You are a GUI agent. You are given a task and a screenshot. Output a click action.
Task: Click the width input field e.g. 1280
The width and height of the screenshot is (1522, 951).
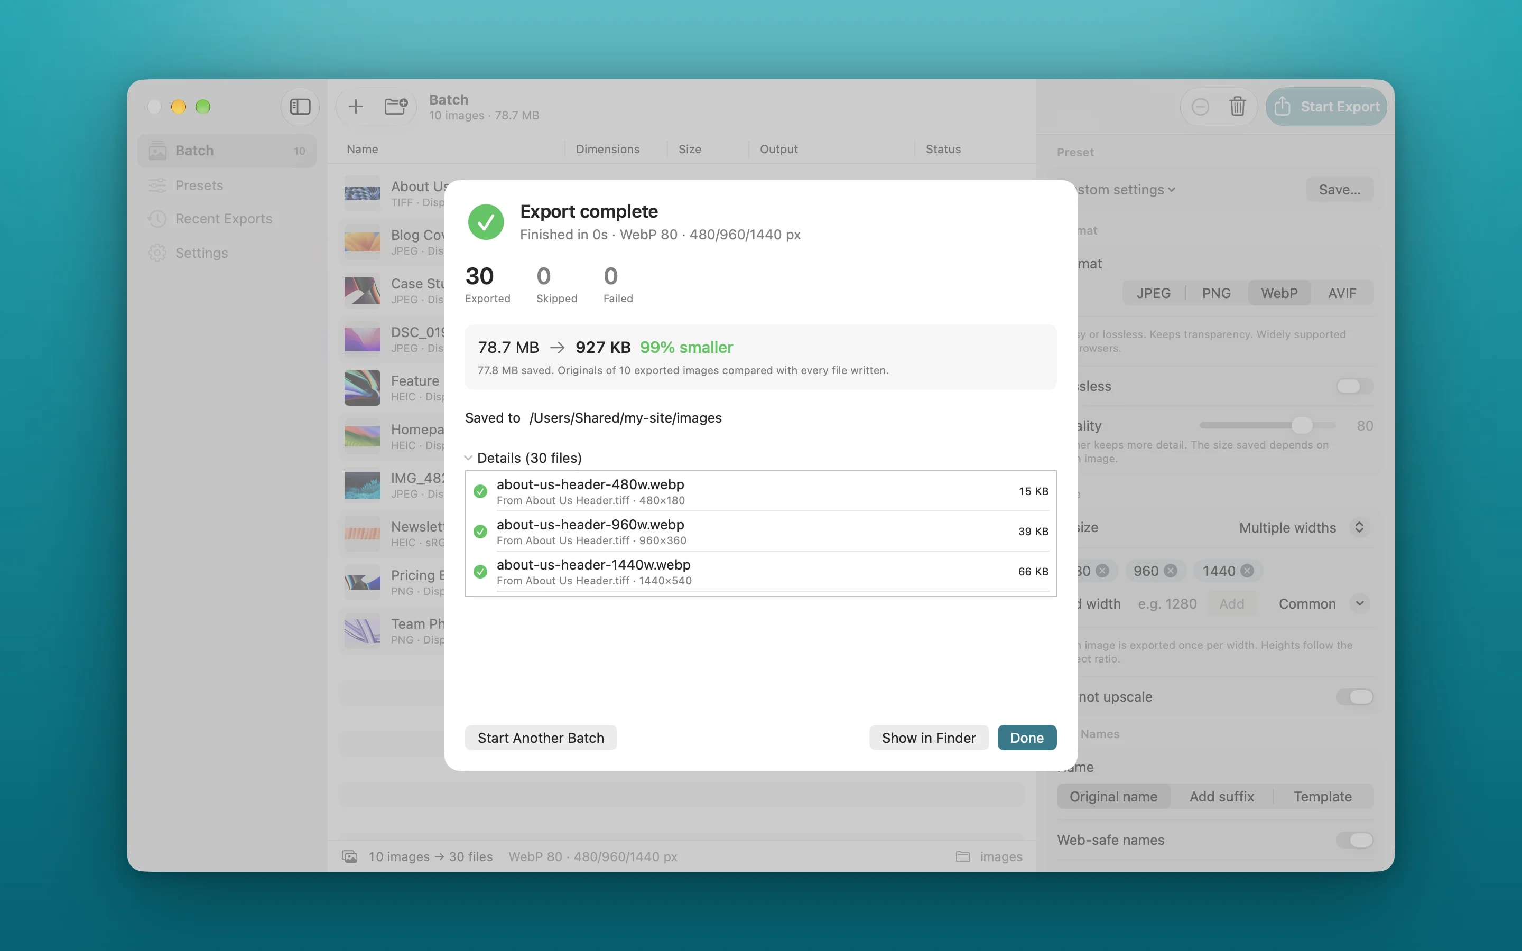pos(1167,604)
